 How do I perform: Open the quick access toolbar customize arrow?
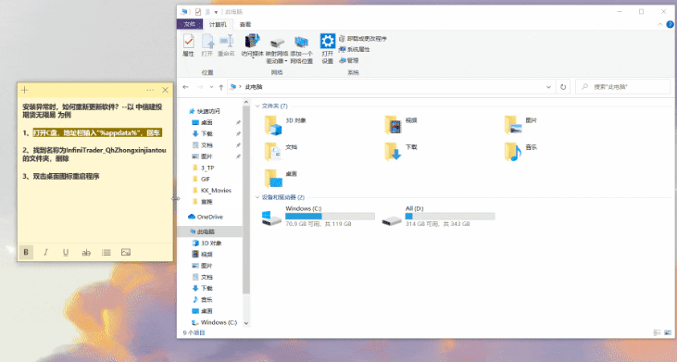click(x=216, y=12)
